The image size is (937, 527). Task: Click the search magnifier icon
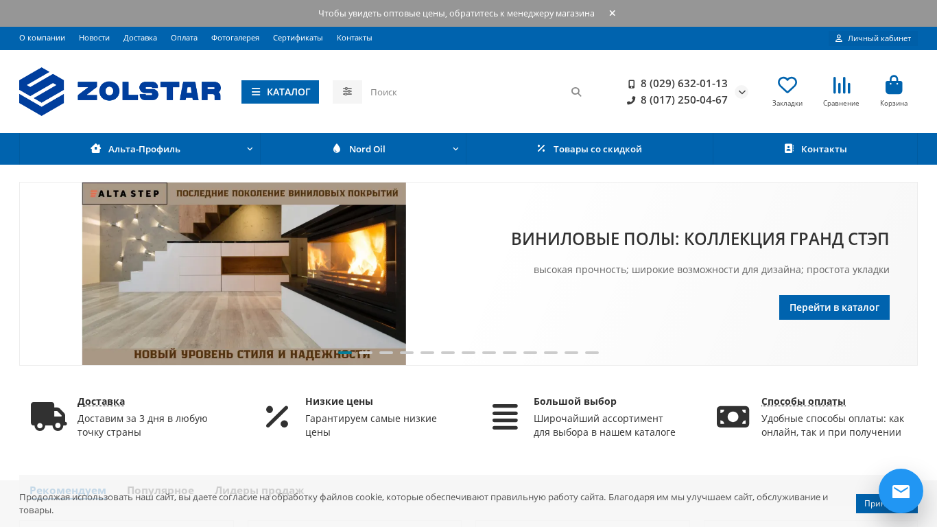tap(576, 92)
